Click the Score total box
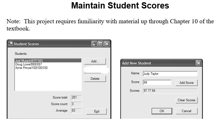 point(76,98)
